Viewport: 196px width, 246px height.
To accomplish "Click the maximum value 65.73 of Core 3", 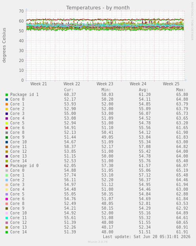I will click(x=182, y=114).
